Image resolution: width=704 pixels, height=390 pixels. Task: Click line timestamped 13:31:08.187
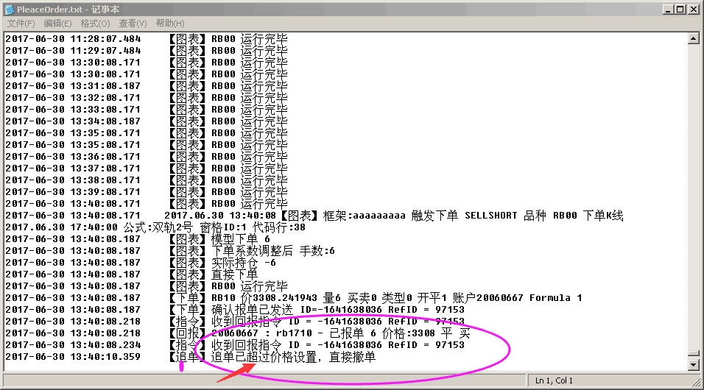pos(147,86)
